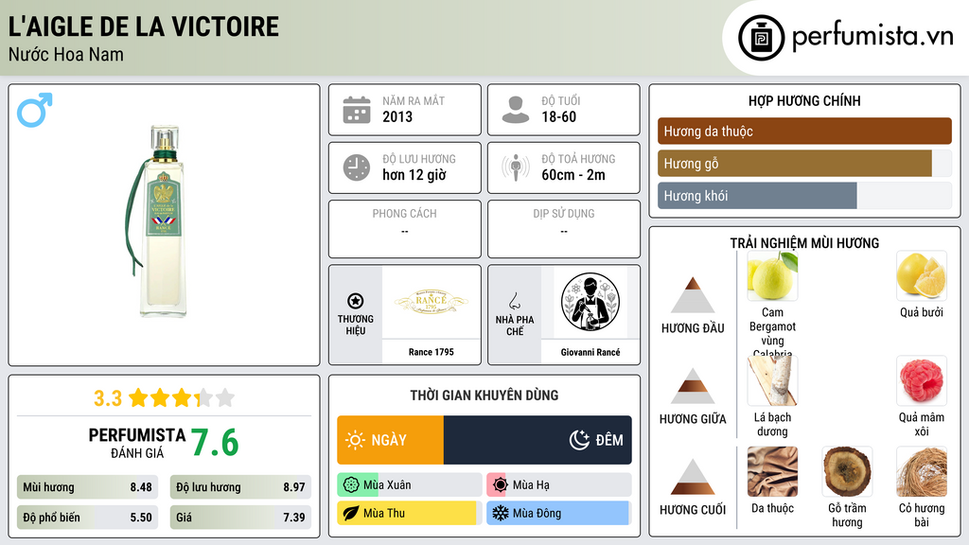This screenshot has width=969, height=545.
Task: Click the perfumista.vn site name
Action: tap(872, 37)
